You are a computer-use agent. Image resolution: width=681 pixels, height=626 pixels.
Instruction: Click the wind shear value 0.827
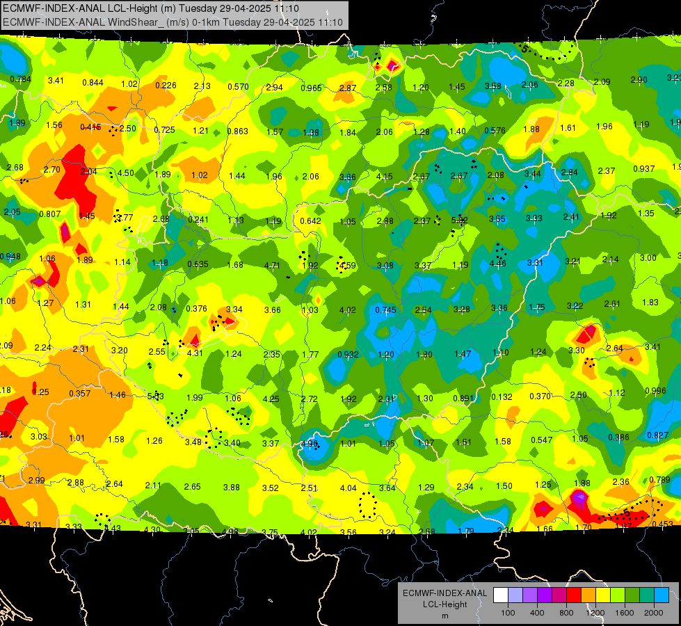click(657, 435)
